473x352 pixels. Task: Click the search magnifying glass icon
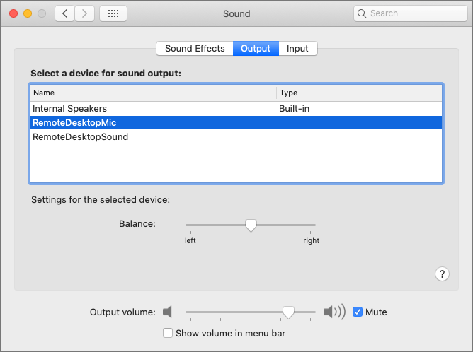point(363,13)
